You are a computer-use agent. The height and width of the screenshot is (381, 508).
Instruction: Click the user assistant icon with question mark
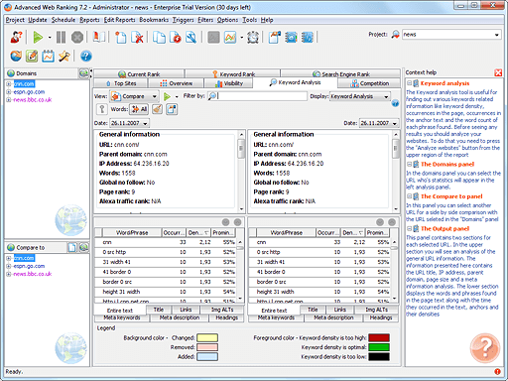[x=16, y=37]
